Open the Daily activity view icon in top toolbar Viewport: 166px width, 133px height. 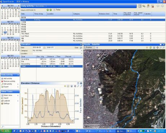click(140, 6)
